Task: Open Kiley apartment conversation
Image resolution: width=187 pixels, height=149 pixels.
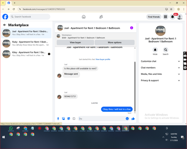Action: tap(26, 54)
